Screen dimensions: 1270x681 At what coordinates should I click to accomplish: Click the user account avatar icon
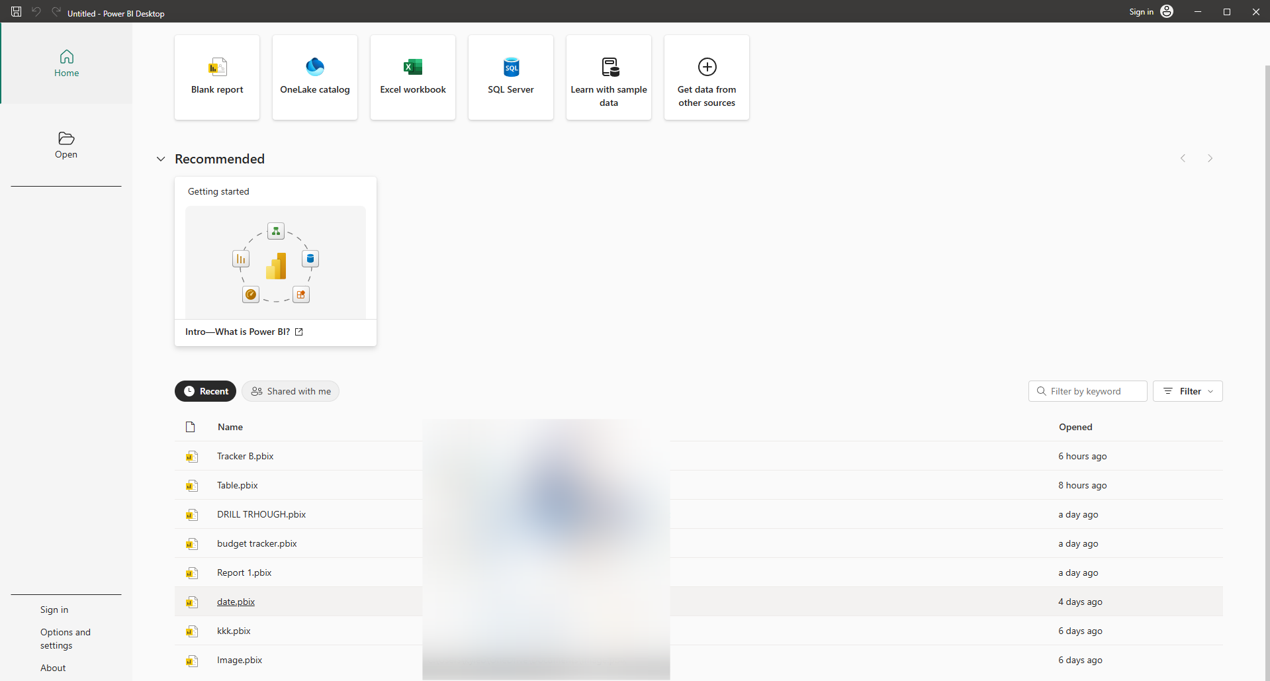point(1167,11)
